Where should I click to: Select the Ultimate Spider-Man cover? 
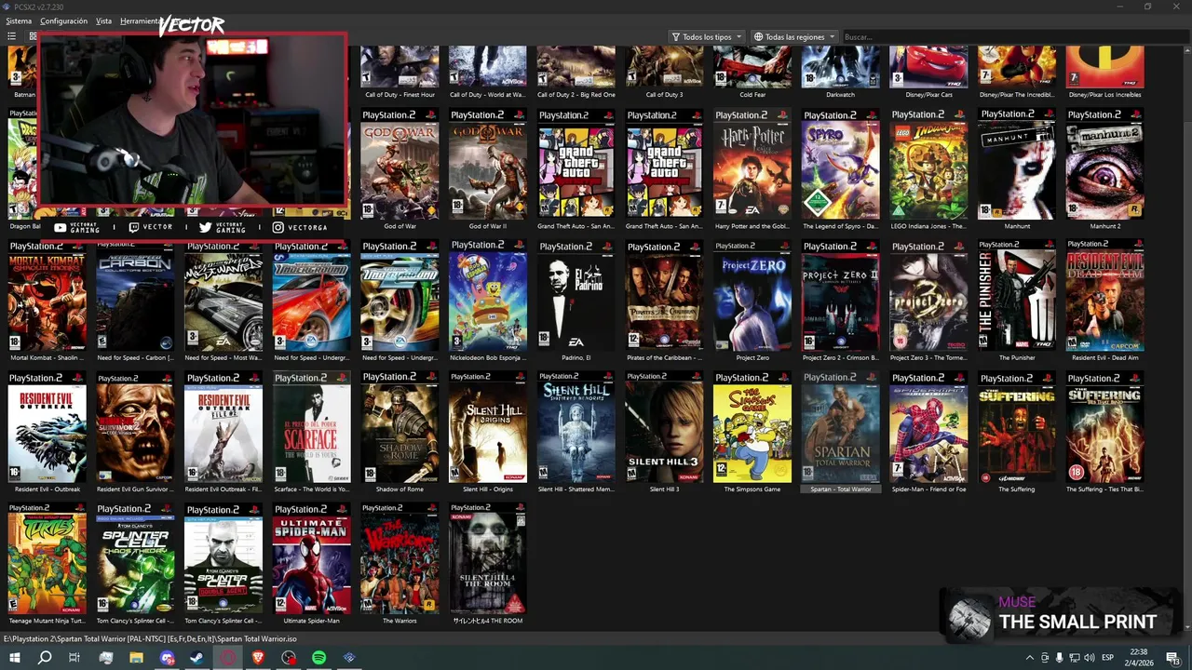[x=311, y=559]
